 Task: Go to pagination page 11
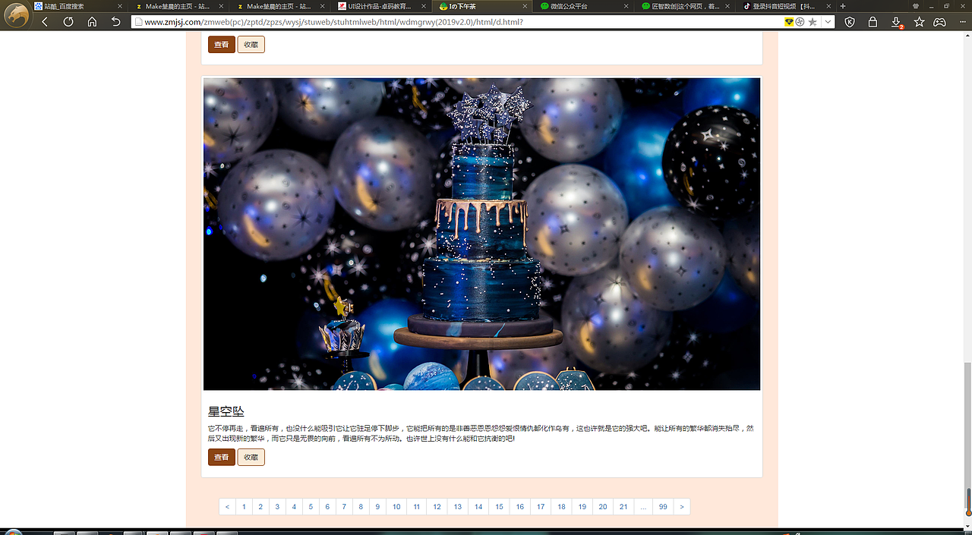(417, 507)
